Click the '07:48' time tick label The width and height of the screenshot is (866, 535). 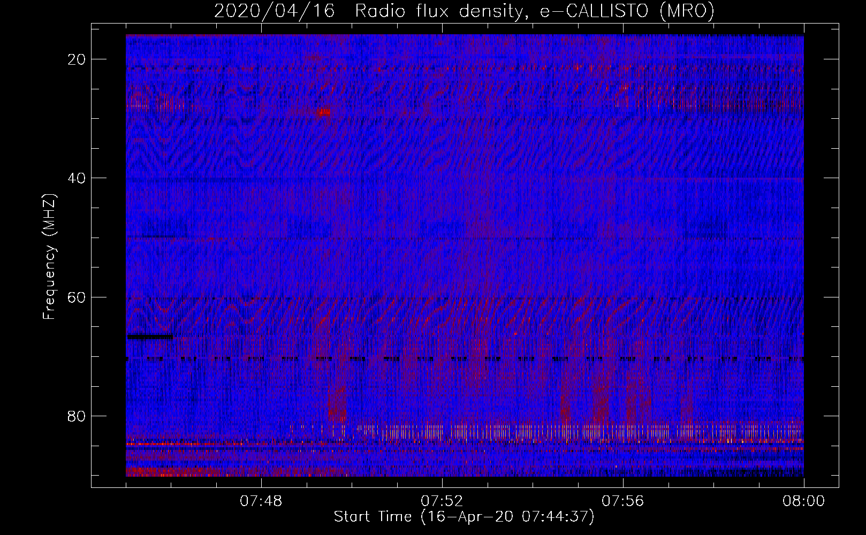(261, 501)
